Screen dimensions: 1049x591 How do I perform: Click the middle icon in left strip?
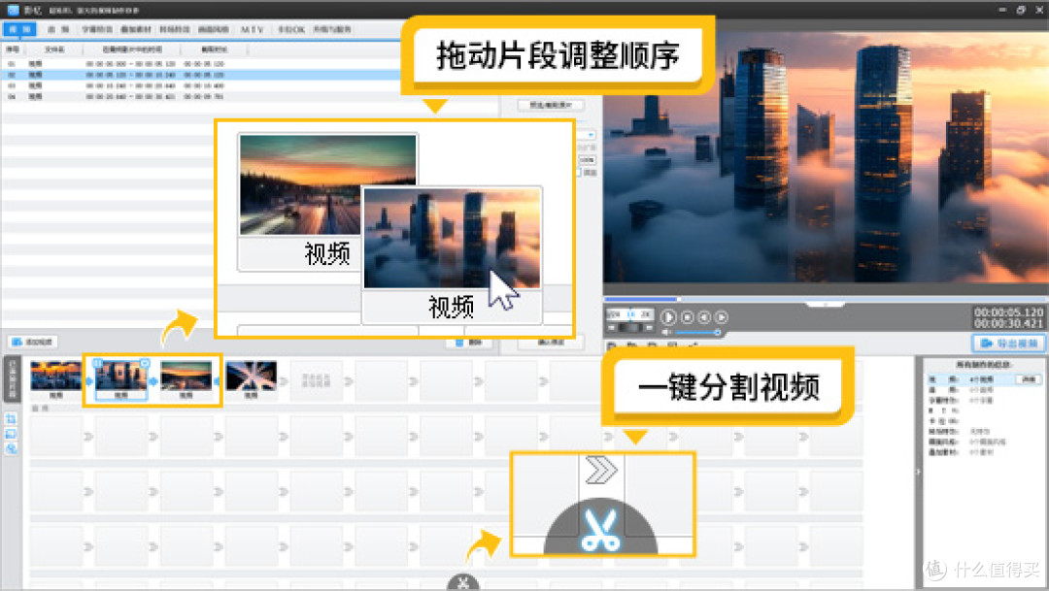click(x=12, y=434)
